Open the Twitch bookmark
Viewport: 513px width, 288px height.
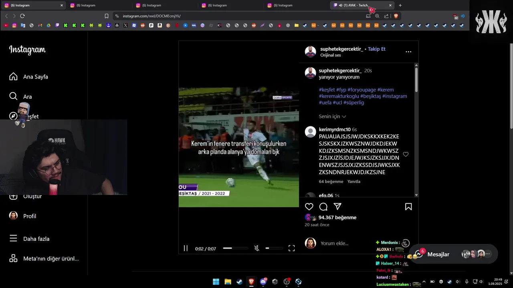pyautogui.click(x=57, y=25)
